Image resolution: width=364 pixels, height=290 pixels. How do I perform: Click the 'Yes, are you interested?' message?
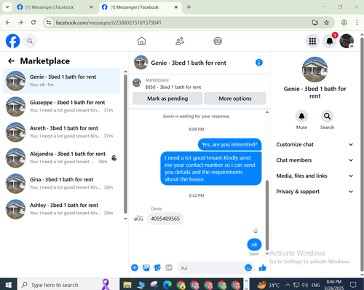229,144
